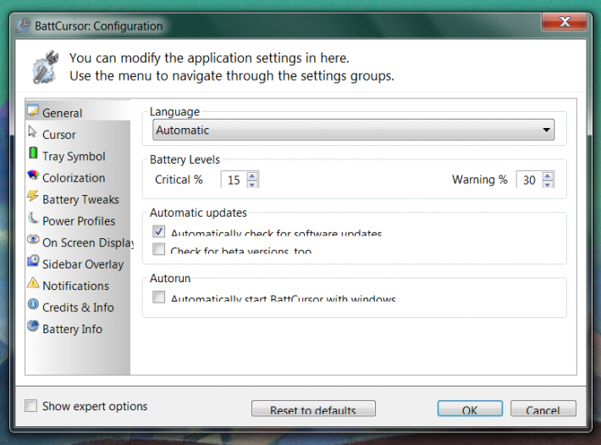Image resolution: width=601 pixels, height=445 pixels.
Task: Click the Colorization palette icon
Action: click(x=33, y=175)
